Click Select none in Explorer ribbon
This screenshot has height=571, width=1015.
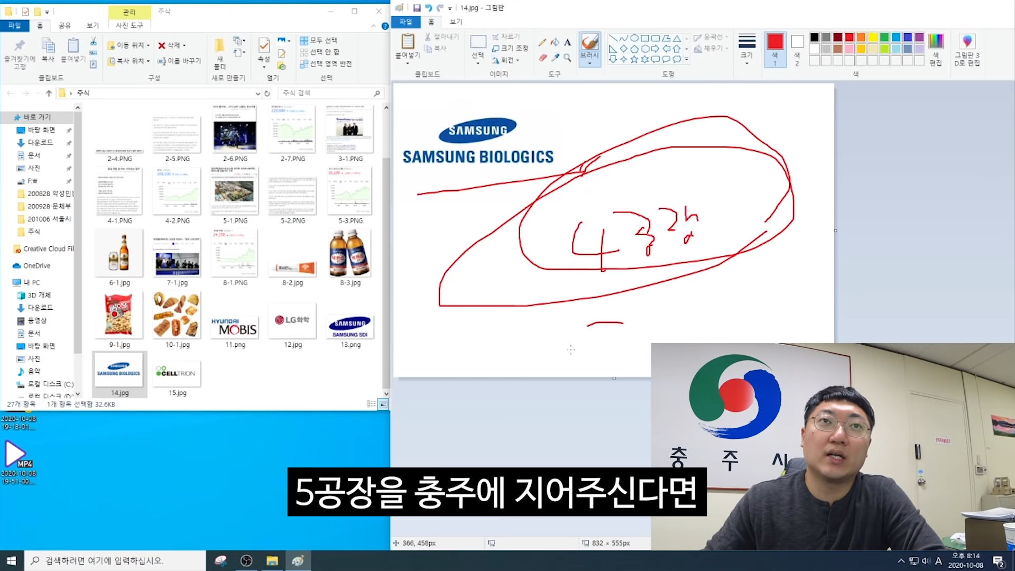320,52
